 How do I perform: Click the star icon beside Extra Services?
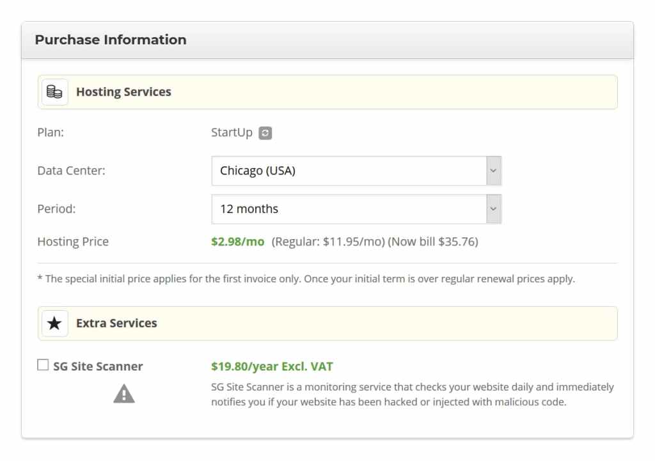click(55, 324)
